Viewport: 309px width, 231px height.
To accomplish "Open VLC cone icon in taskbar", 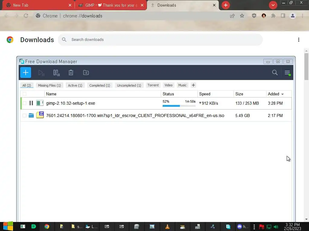I will (167, 226).
